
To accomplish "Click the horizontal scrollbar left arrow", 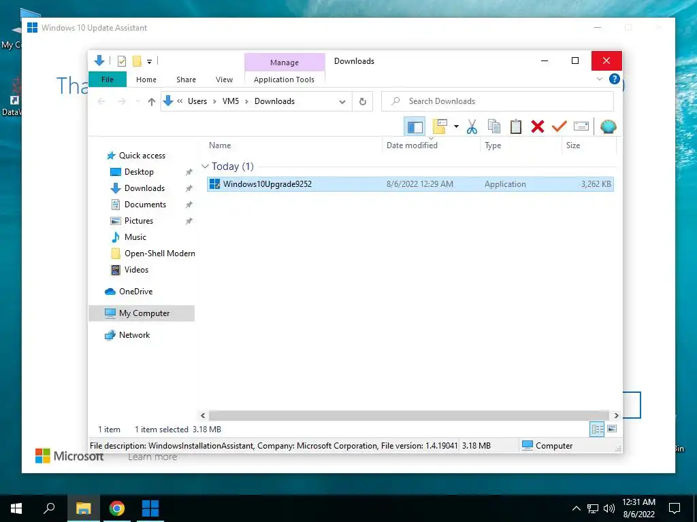I will (203, 415).
